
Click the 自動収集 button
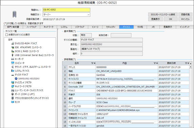185,15
